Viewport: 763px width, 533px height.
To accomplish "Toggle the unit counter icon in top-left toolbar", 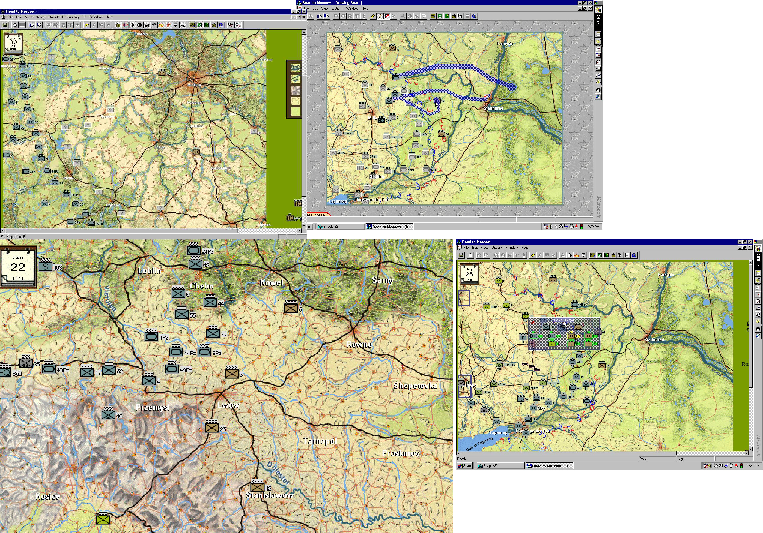I will coord(118,25).
